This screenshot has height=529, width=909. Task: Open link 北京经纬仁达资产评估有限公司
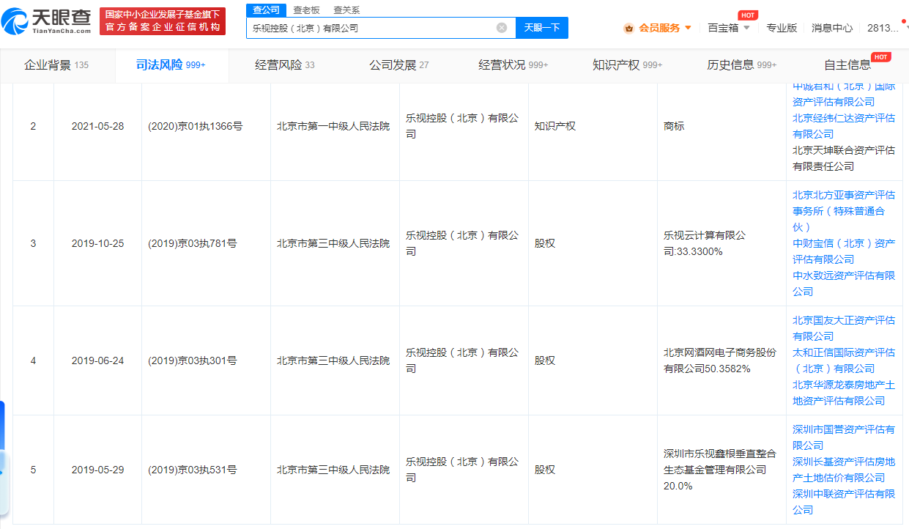pos(844,126)
